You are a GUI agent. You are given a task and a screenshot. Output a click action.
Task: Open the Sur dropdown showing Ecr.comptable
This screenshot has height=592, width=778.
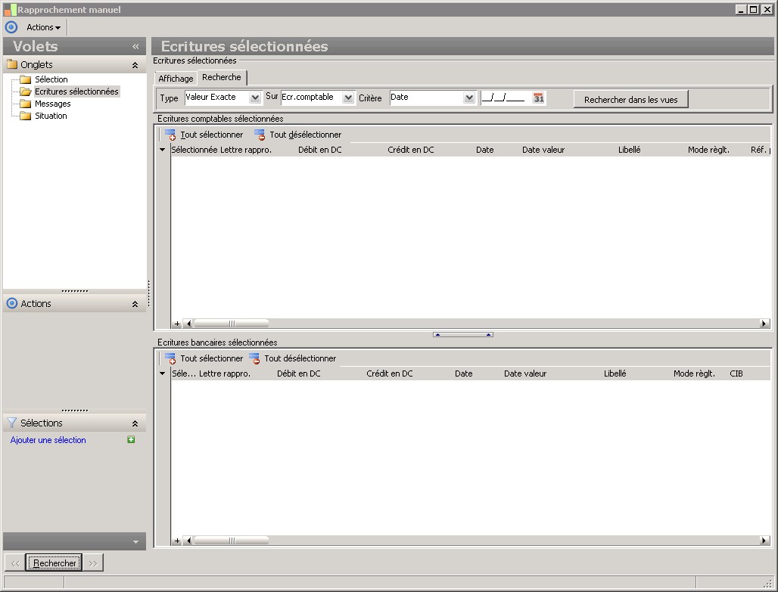348,98
